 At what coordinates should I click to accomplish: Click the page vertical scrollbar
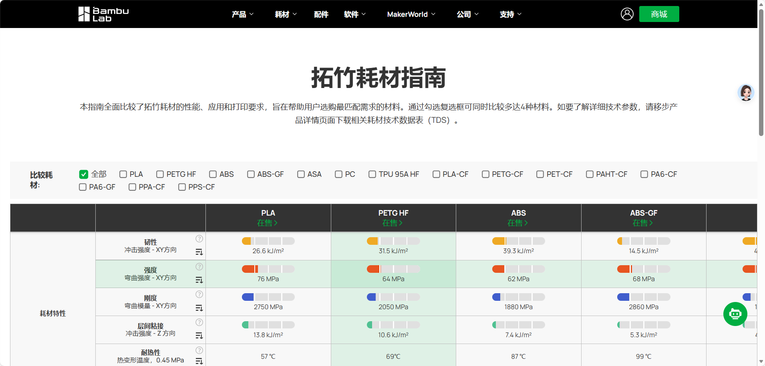761,72
